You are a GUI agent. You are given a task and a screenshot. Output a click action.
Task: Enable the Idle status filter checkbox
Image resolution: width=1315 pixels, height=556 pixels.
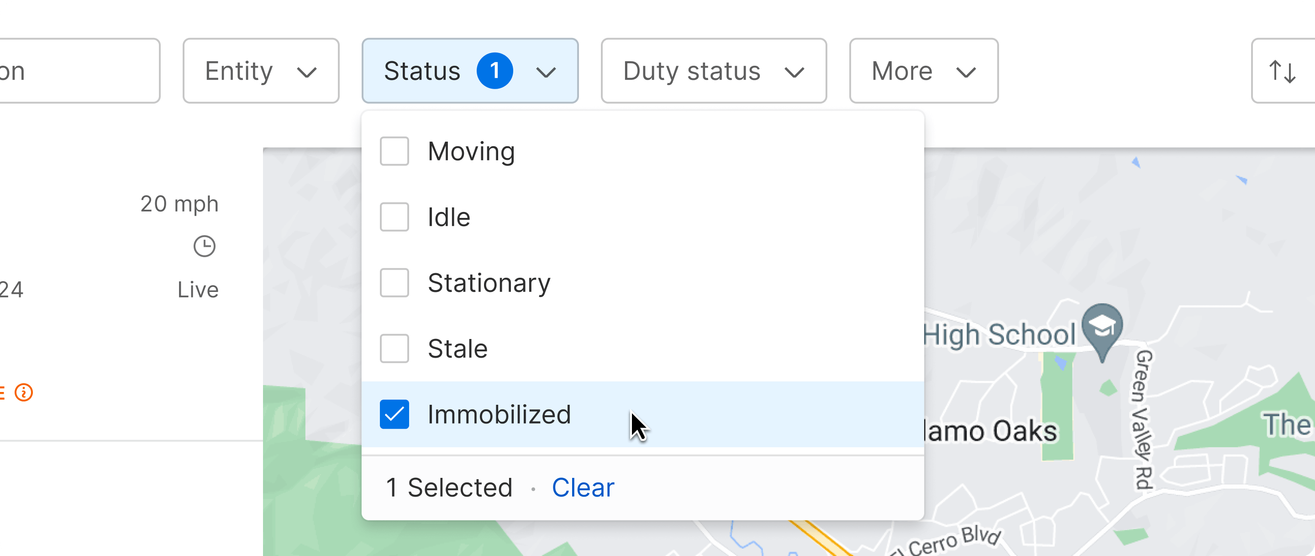click(x=394, y=217)
